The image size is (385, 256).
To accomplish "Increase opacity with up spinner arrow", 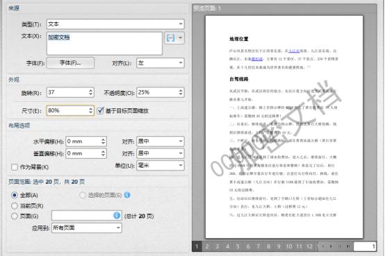I will [181, 90].
